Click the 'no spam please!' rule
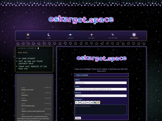This screenshot has width=162, height=121. click(27, 58)
